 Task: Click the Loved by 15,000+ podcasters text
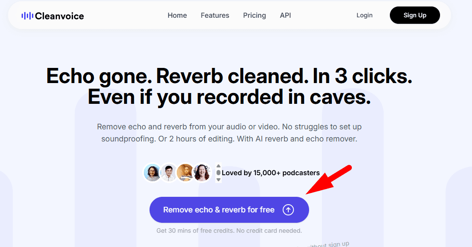point(271,173)
